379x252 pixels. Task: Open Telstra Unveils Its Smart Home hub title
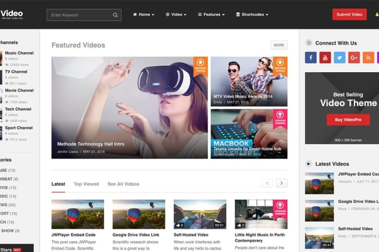tap(247, 149)
